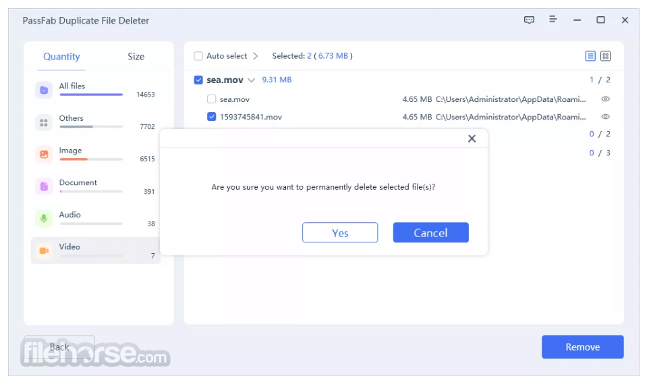Click the 7702 others count

pyautogui.click(x=147, y=127)
